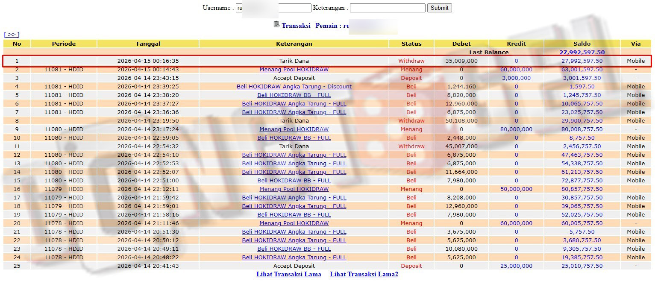Open Lihat Transaksi Lama2 link
This screenshot has width=655, height=290.
click(x=364, y=274)
